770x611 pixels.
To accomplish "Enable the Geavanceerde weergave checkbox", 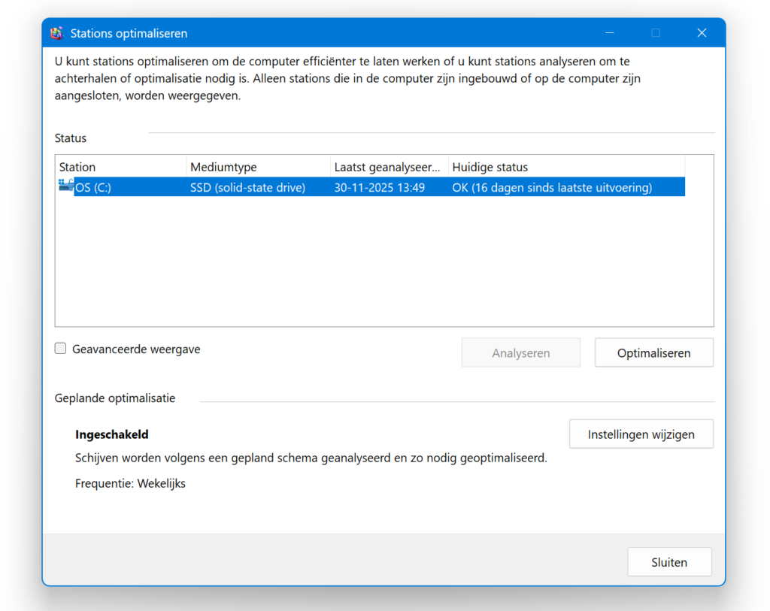I will (x=61, y=349).
